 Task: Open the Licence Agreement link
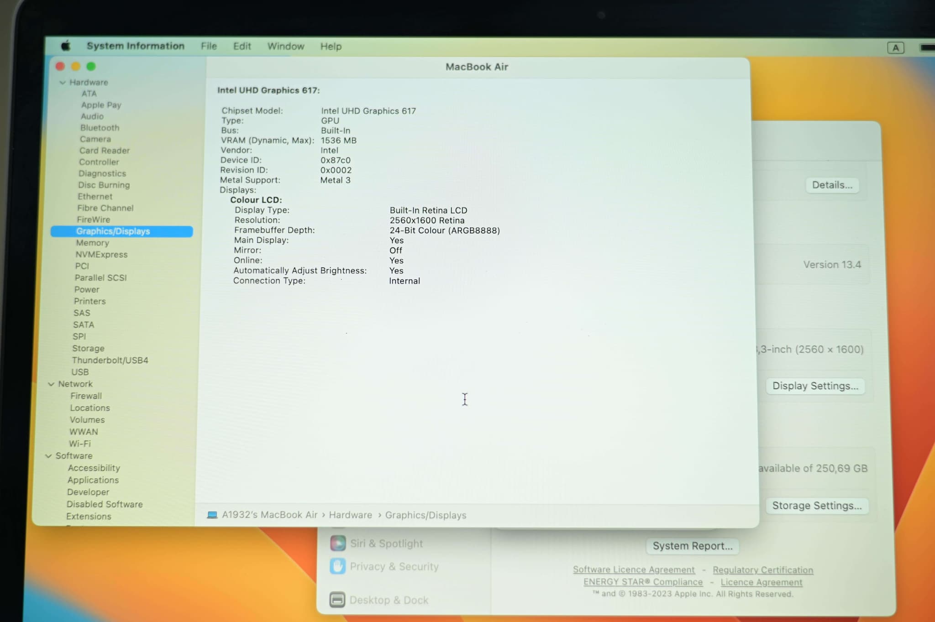tap(761, 582)
